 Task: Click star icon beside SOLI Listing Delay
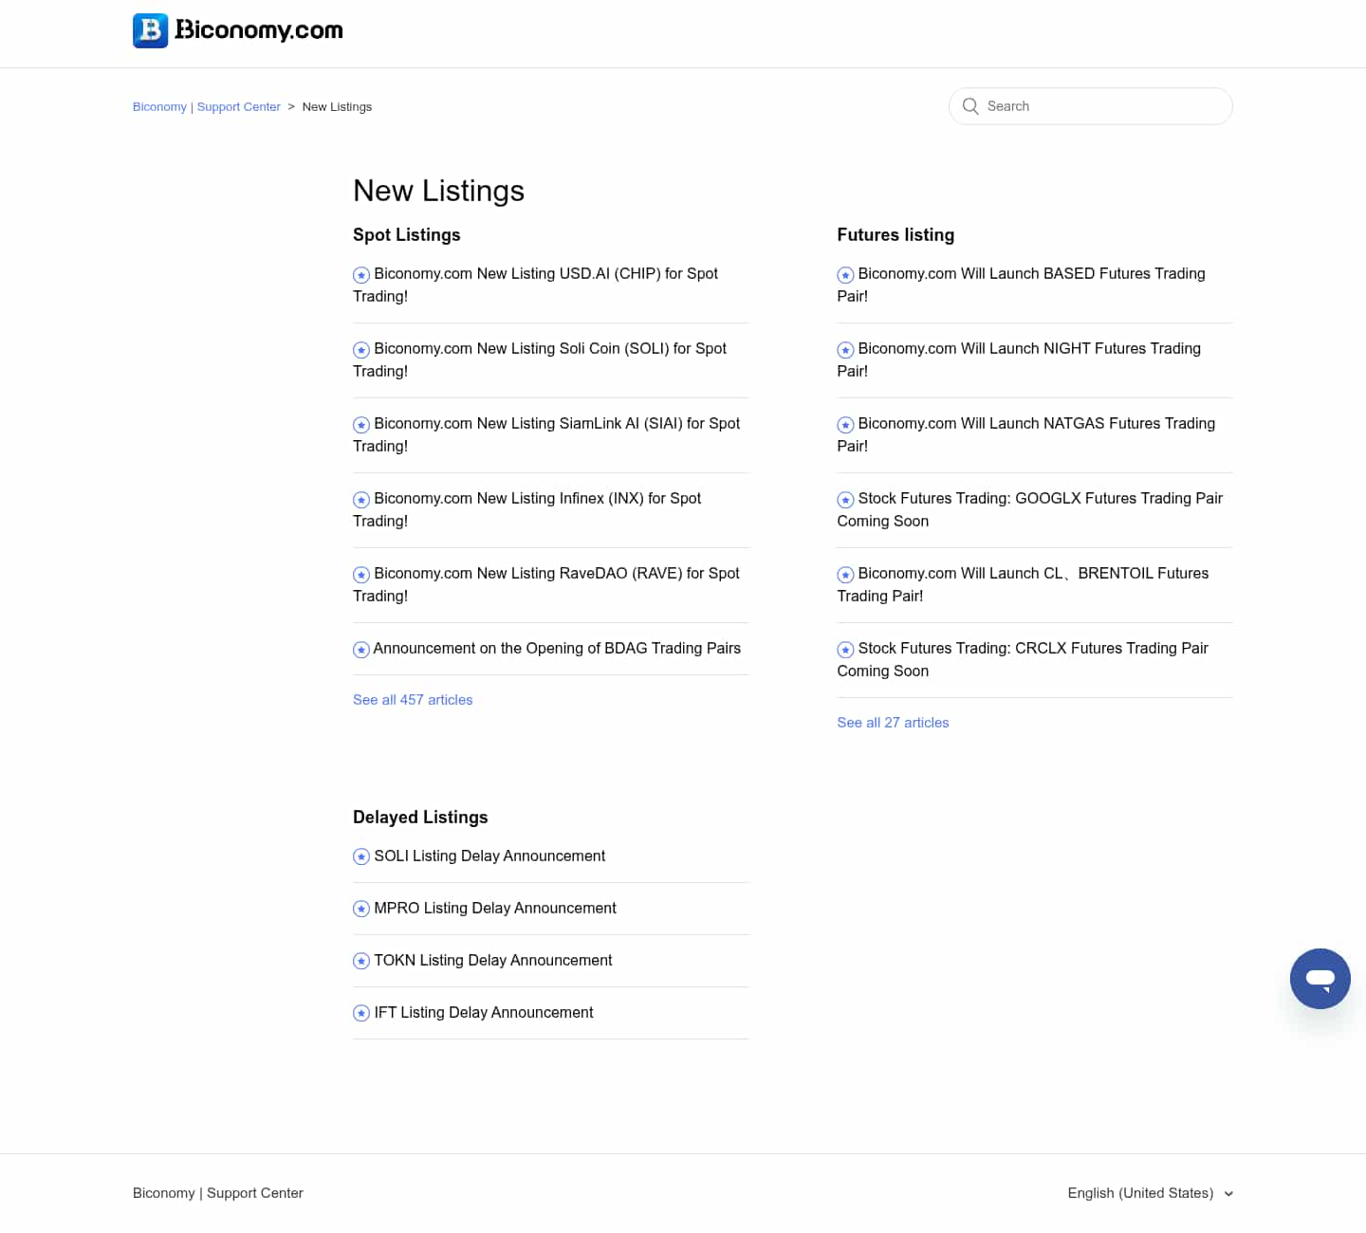[x=361, y=856]
